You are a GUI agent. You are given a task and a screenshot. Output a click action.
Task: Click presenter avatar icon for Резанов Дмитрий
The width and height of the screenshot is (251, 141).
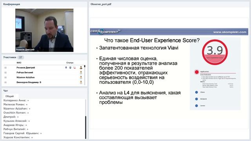point(81,68)
